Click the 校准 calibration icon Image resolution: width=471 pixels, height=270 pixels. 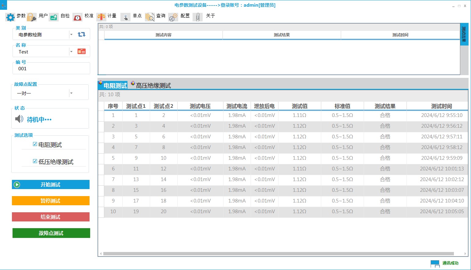(78, 17)
